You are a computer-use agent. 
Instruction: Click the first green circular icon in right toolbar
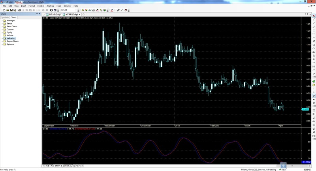click(314, 81)
